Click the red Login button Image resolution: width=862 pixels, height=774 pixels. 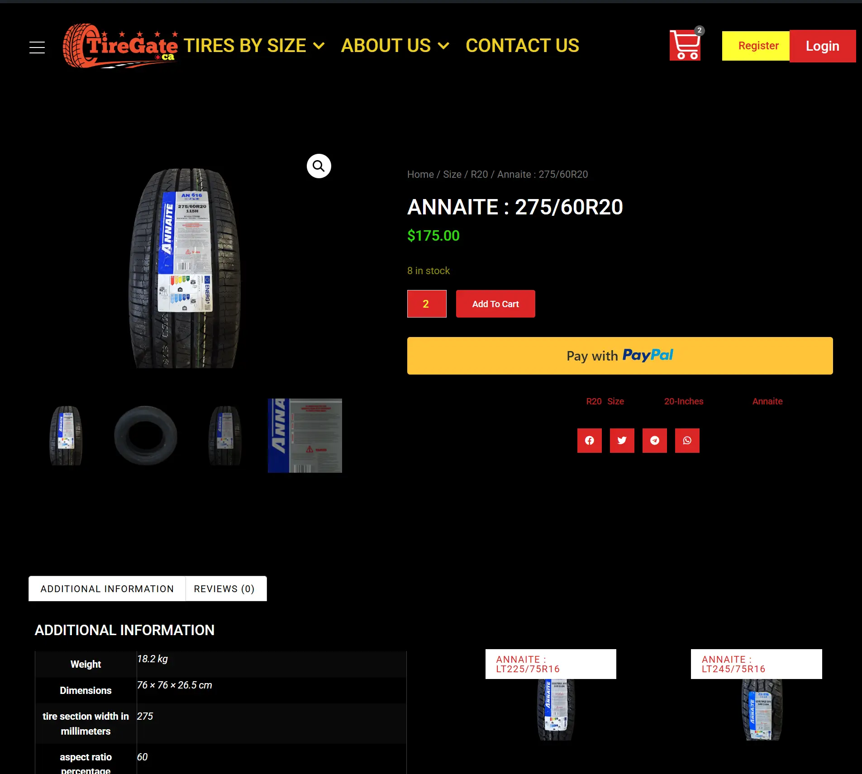[822, 46]
